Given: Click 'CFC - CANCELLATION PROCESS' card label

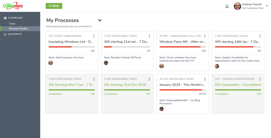Looking at the screenshot, I should (235, 79).
